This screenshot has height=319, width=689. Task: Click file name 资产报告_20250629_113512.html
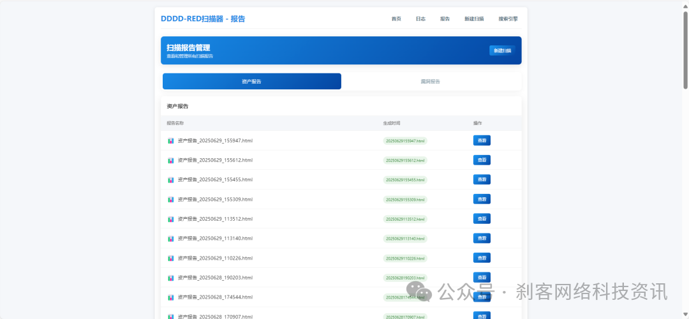coord(216,219)
